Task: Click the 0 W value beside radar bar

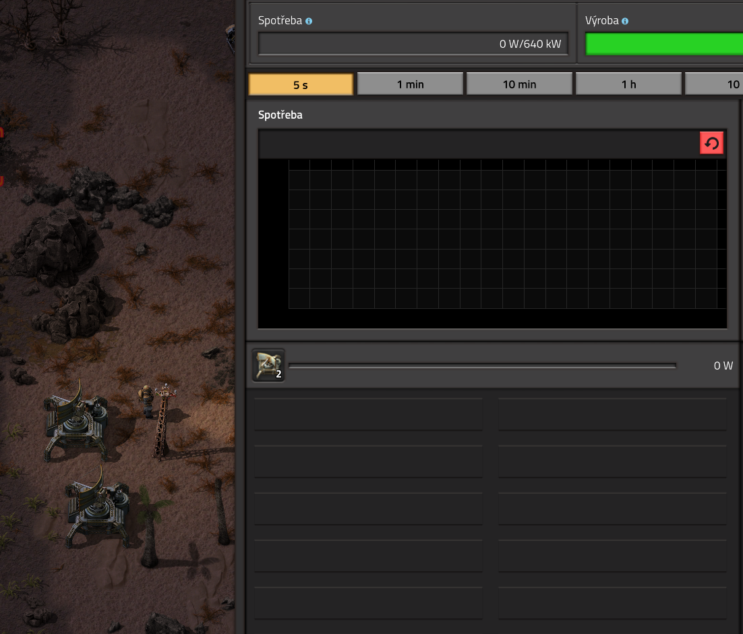Action: (723, 366)
